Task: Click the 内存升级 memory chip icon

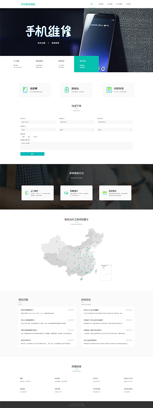Action: pos(109,90)
